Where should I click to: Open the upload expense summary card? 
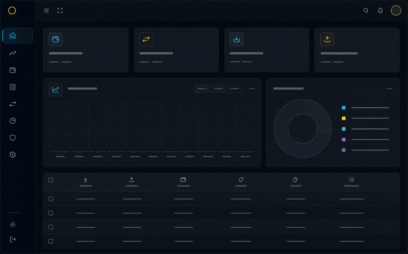tap(357, 50)
